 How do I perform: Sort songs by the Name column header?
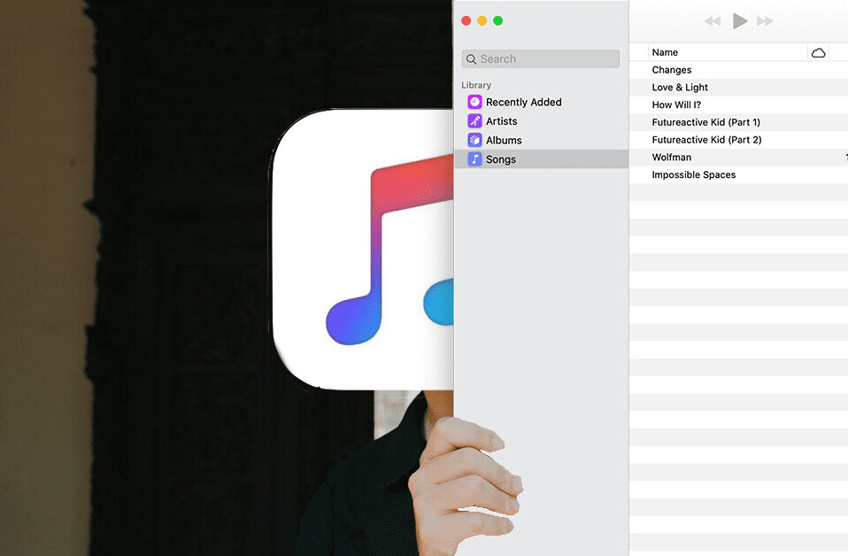[x=665, y=52]
